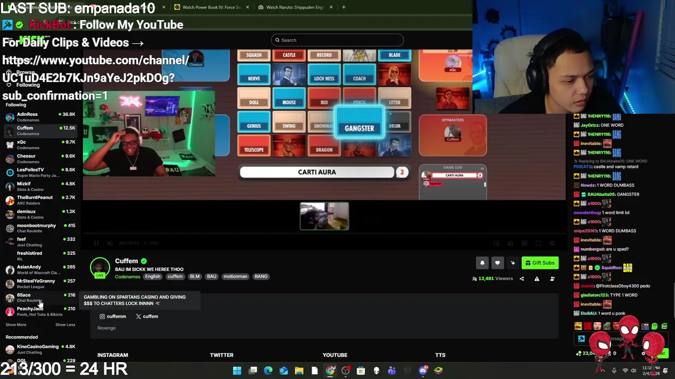Select the motionman tag
Screen dimensions: 675x379
click(x=235, y=276)
